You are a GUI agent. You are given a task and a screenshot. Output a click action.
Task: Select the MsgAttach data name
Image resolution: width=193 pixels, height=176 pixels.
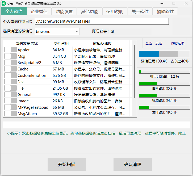(x=27, y=114)
